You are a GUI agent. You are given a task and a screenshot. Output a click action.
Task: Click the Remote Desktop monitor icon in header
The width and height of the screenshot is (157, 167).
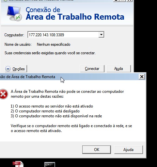point(14,13)
